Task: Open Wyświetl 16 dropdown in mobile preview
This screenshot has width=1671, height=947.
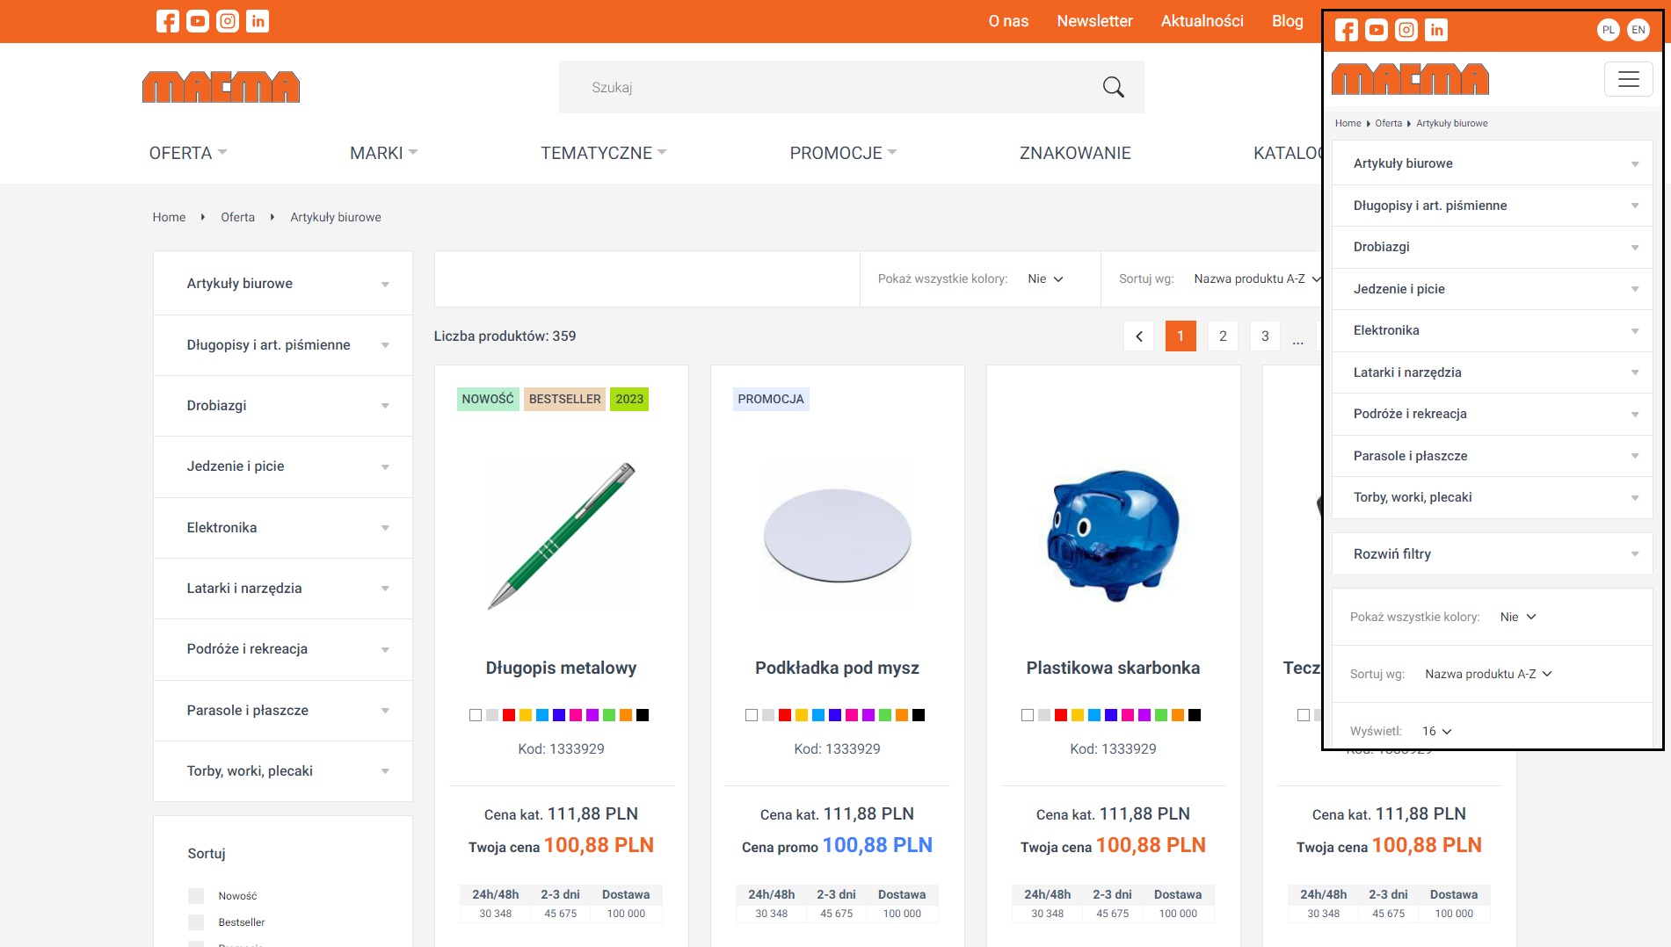Action: click(x=1436, y=731)
